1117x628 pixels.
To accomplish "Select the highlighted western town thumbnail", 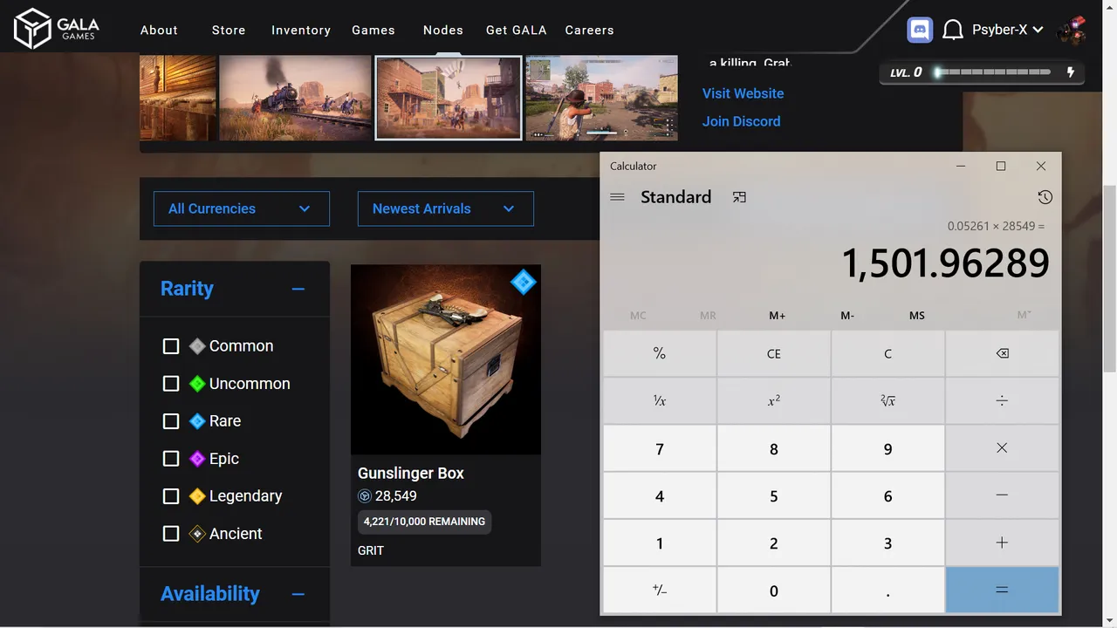I will pyautogui.click(x=449, y=98).
